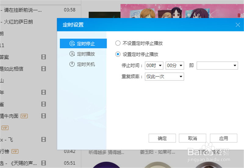Click 听得越多 猜得越.. caption in background
Viewport: 244px width, 168px height.
(x=106, y=152)
